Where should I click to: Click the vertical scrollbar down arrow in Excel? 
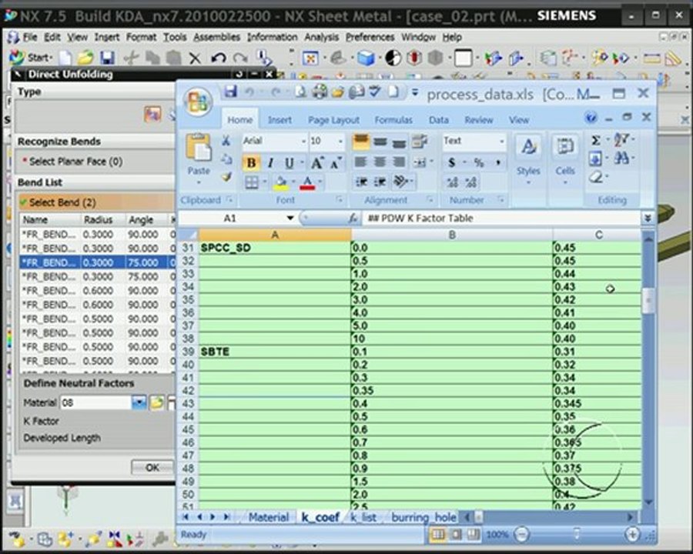648,502
